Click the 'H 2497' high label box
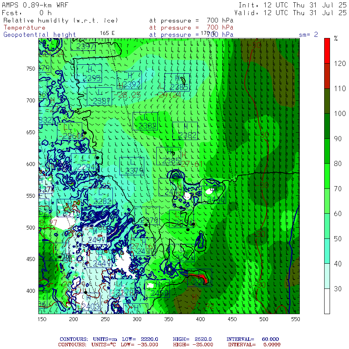The image size is (349, 349). pos(94,235)
